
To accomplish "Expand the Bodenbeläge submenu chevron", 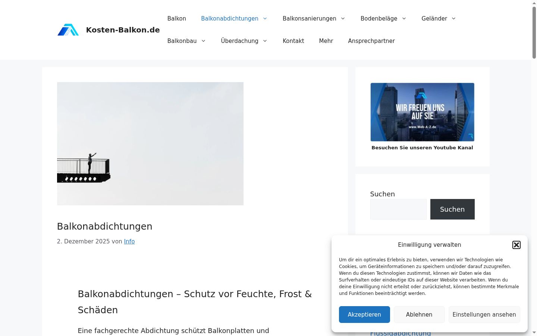I will point(404,18).
